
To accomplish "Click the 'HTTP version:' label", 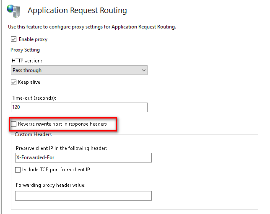I will click(27, 61).
